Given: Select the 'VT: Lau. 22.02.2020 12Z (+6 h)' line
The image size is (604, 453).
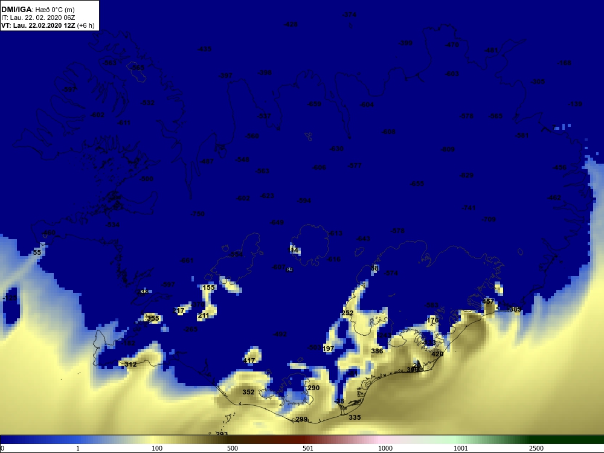Looking at the screenshot, I should (x=48, y=25).
